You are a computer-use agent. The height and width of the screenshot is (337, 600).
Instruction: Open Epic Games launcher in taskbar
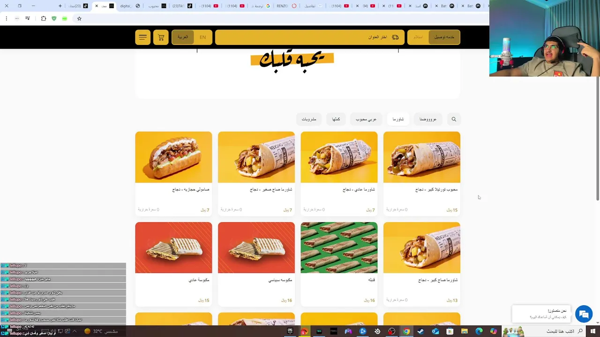pos(290,331)
